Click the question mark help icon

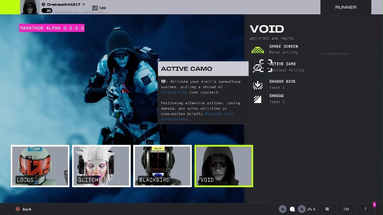point(365,209)
